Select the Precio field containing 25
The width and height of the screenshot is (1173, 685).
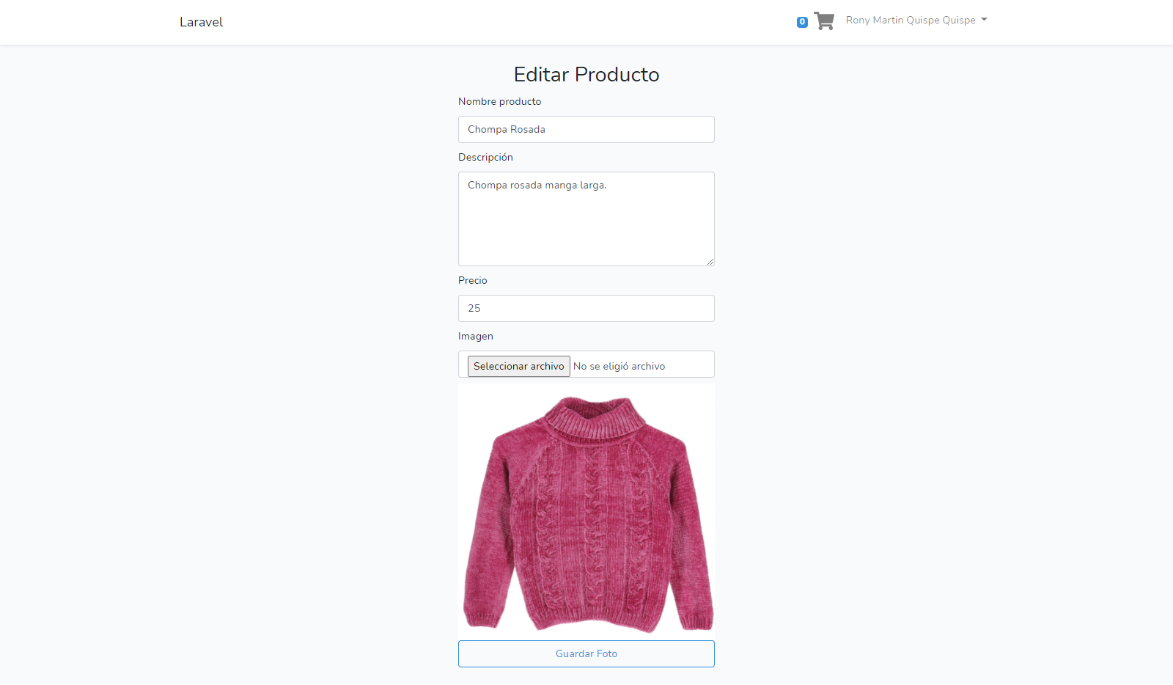pyautogui.click(x=586, y=308)
